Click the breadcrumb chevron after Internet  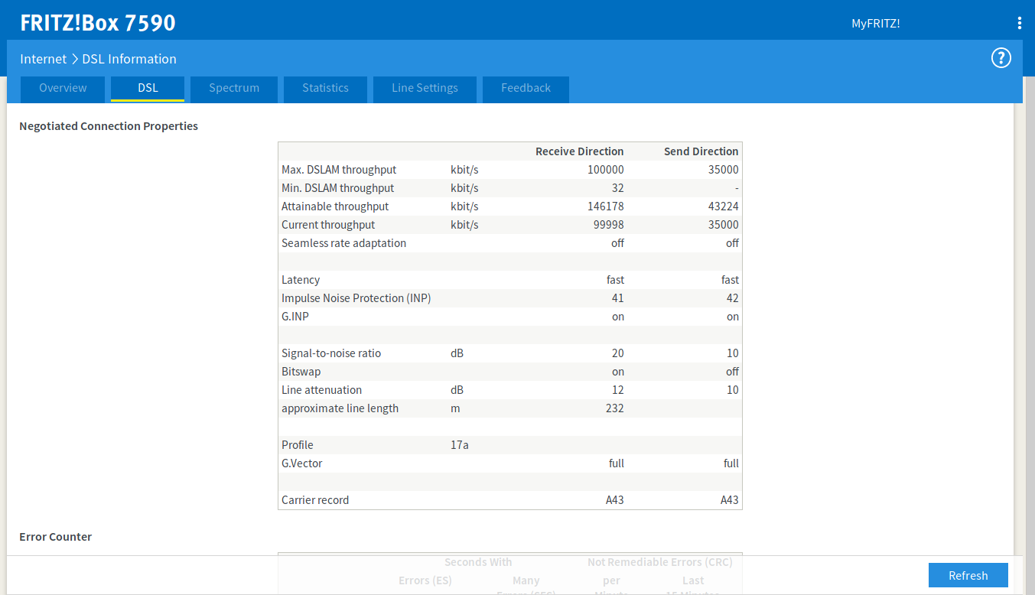74,59
